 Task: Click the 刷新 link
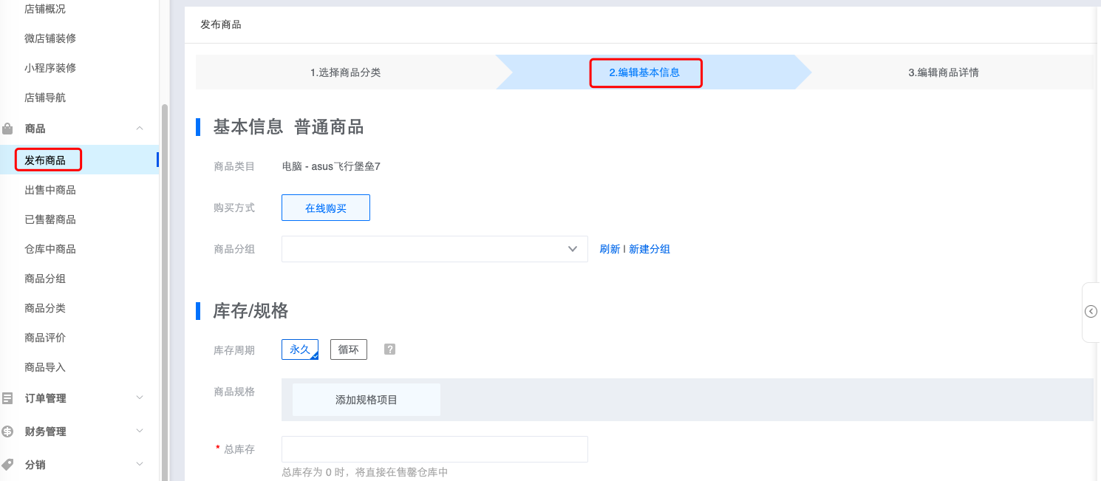(x=610, y=249)
